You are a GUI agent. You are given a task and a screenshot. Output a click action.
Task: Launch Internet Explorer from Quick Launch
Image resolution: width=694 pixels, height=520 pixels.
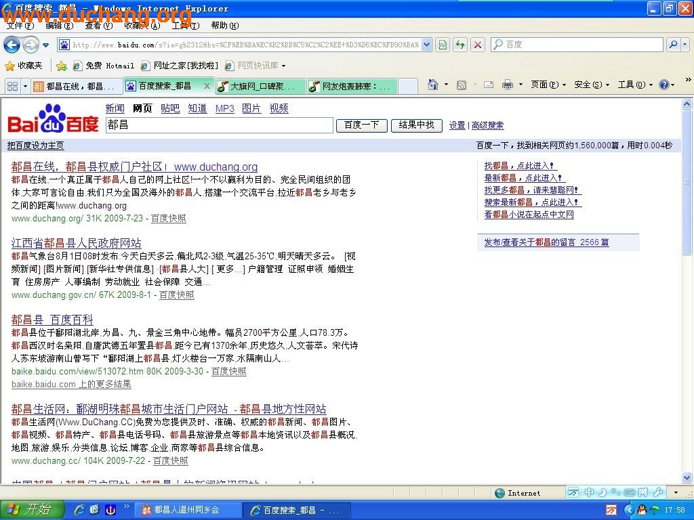point(80,510)
